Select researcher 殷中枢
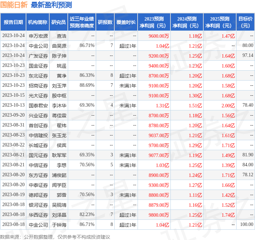 59,96
